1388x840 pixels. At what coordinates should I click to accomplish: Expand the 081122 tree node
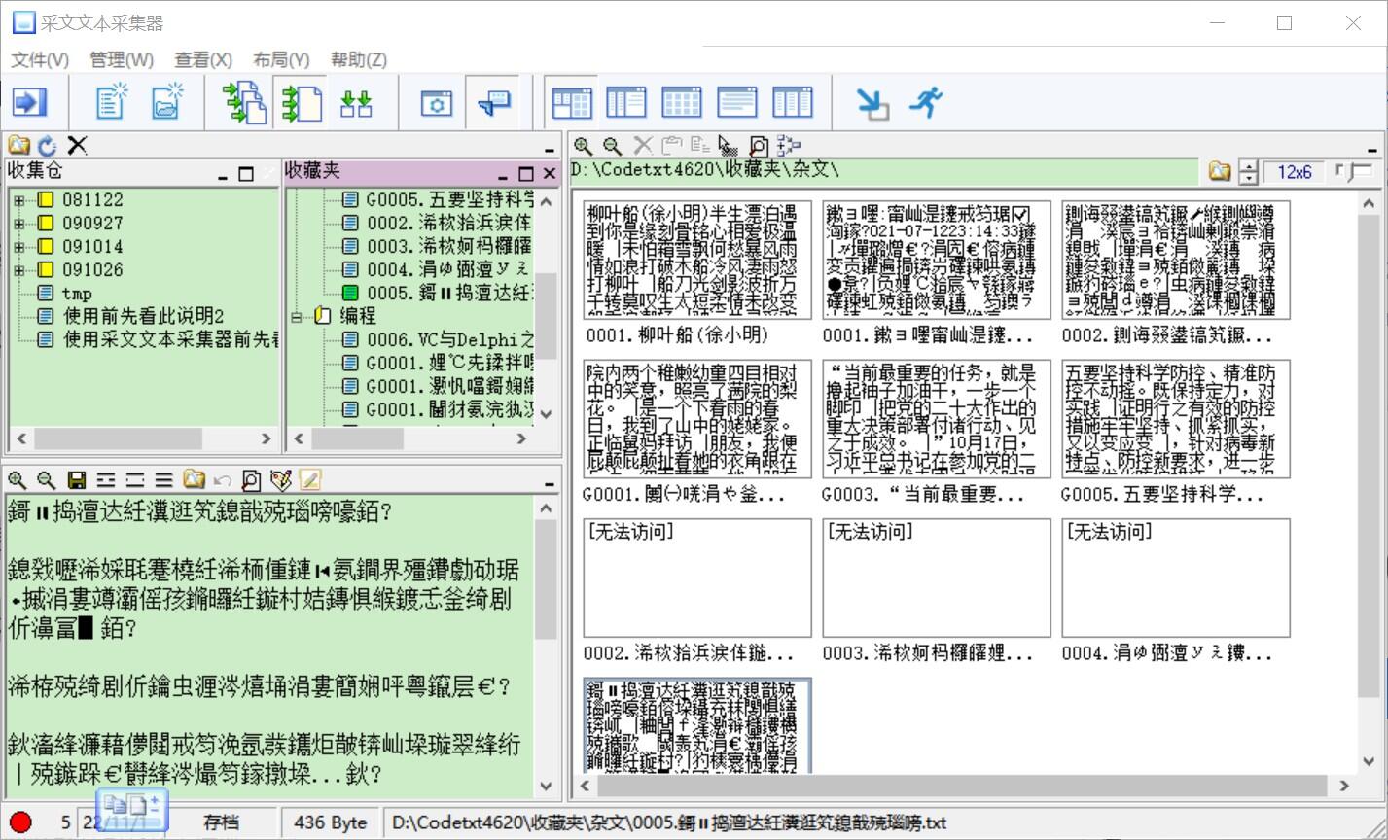click(18, 200)
